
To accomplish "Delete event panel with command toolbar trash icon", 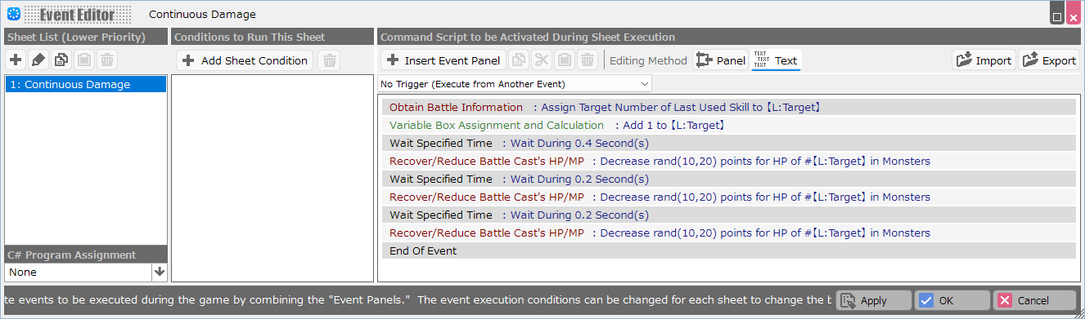I will click(588, 60).
